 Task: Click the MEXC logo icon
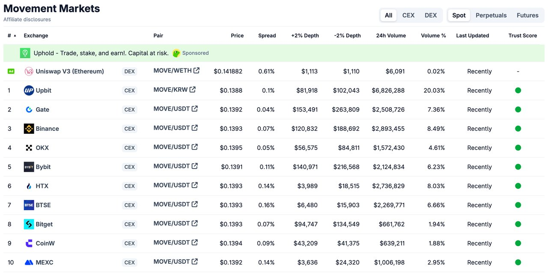pyautogui.click(x=29, y=262)
